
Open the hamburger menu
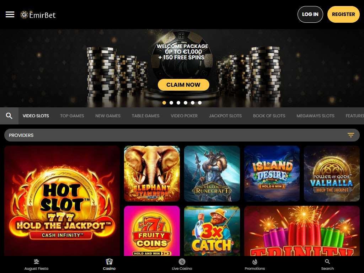10,14
